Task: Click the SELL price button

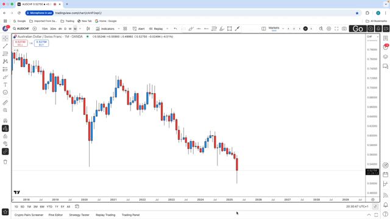Action: click(x=20, y=43)
